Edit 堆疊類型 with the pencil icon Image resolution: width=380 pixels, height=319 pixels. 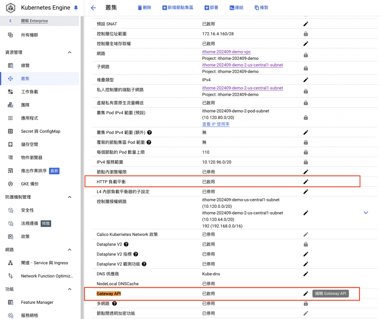(306, 80)
